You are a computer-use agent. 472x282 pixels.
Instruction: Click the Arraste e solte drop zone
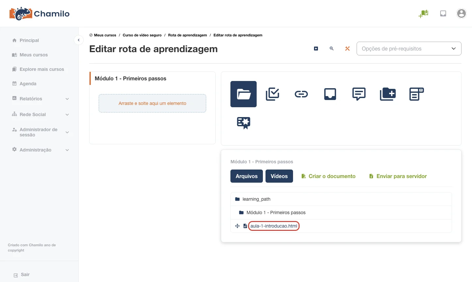152,103
